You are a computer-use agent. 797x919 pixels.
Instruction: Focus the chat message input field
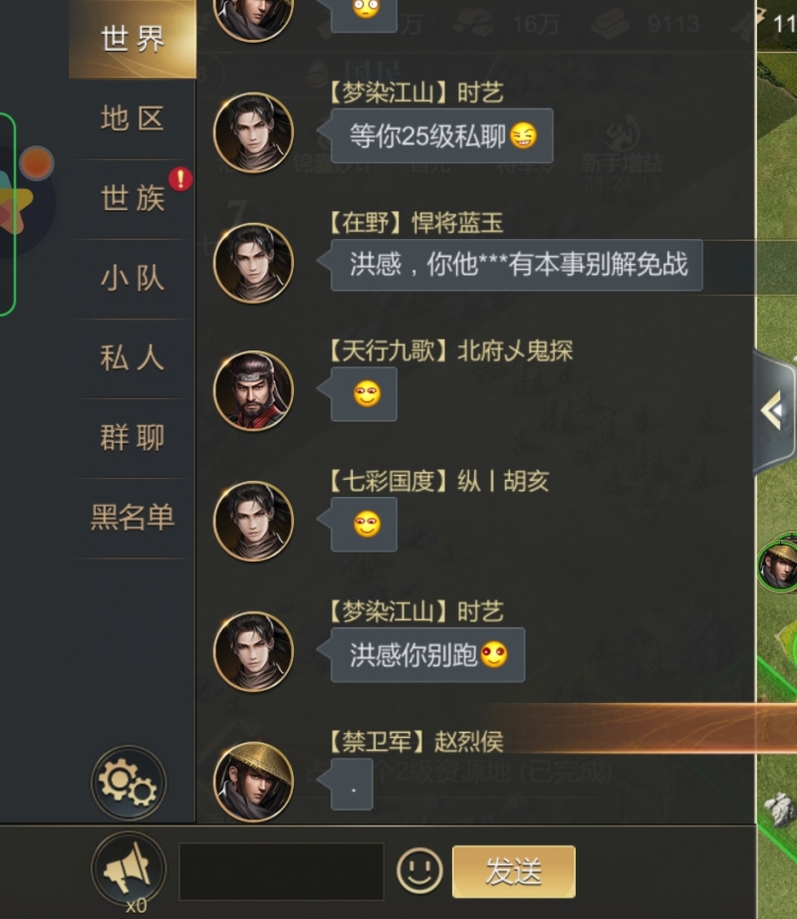point(282,871)
